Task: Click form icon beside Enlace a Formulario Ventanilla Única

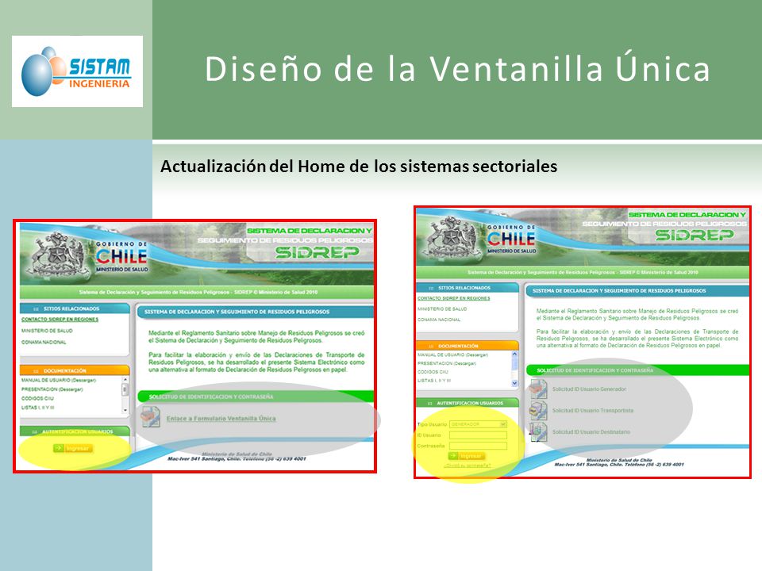Action: click(151, 417)
